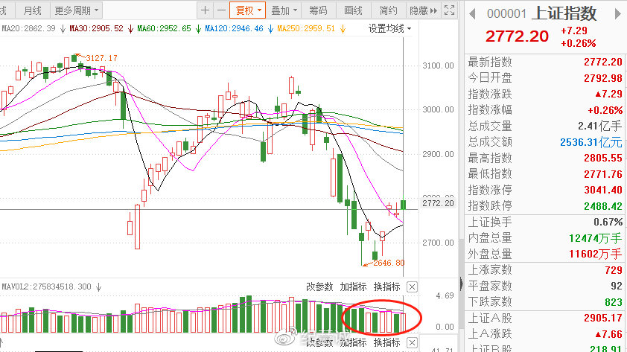Click the panel splitter collapse handle

[462, 284]
